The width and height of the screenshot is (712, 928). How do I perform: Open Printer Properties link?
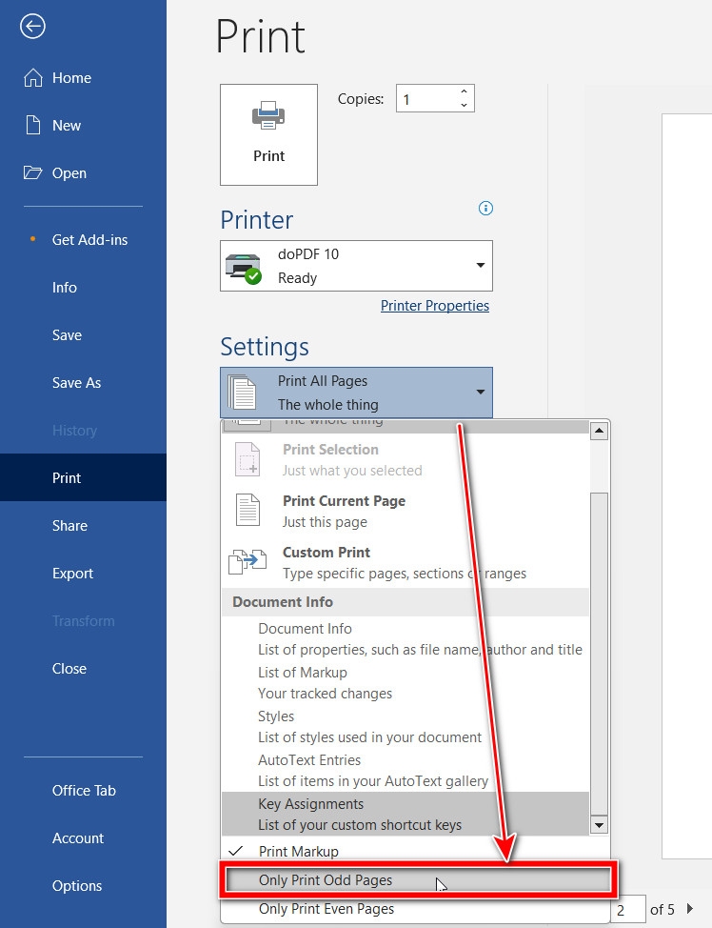pyautogui.click(x=435, y=306)
